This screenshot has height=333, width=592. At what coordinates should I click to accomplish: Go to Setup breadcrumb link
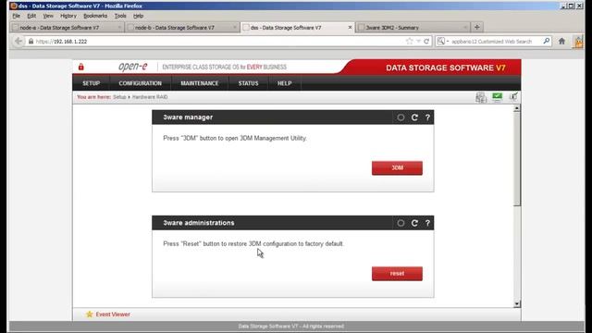[x=119, y=97]
